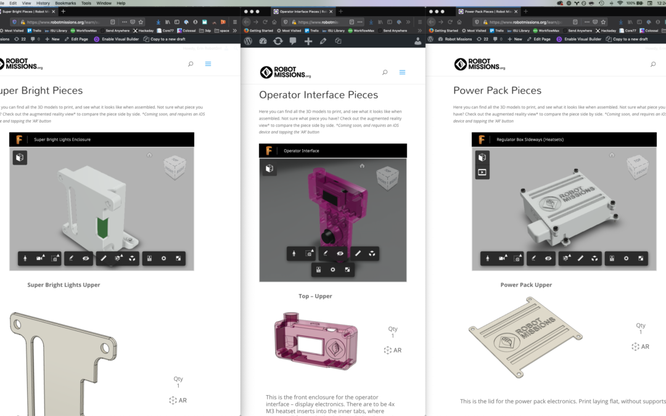Viewport: 666px width, 416px height.
Task: Toggle bookmark star in Super Bright window address bar
Action: click(x=141, y=22)
